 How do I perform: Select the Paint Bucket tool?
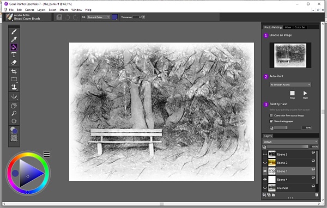point(14,47)
